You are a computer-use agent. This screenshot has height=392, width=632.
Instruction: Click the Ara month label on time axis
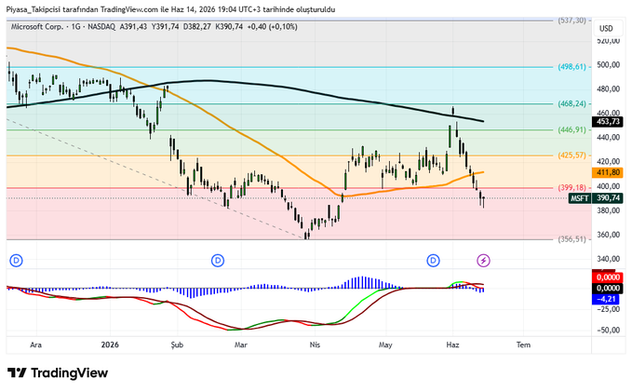click(x=35, y=345)
